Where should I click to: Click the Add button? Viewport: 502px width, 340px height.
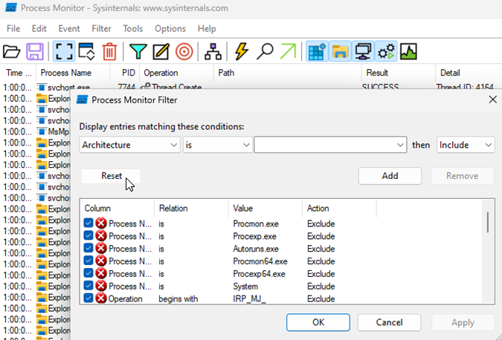click(x=390, y=176)
